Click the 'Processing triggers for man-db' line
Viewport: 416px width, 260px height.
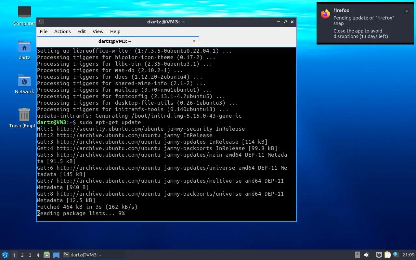click(110, 70)
